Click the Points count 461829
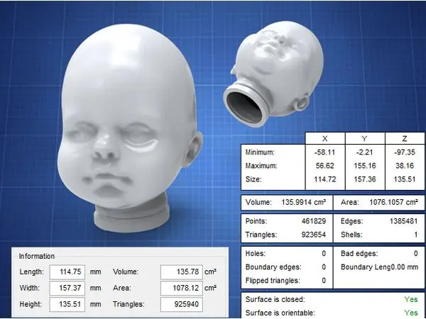Viewport: 426px width, 319px height. click(314, 221)
